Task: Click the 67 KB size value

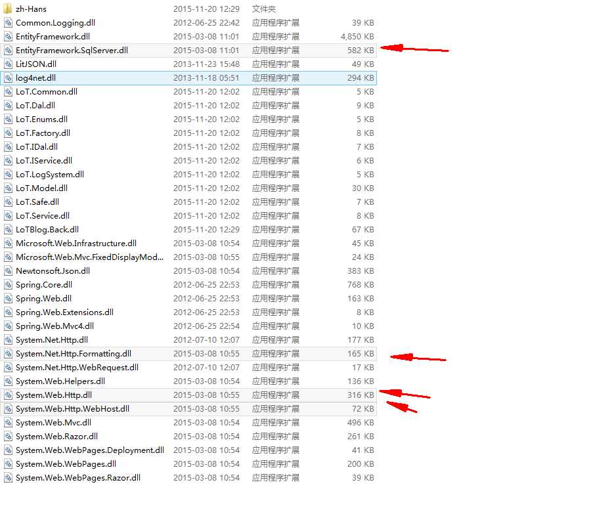Action: pyautogui.click(x=363, y=229)
